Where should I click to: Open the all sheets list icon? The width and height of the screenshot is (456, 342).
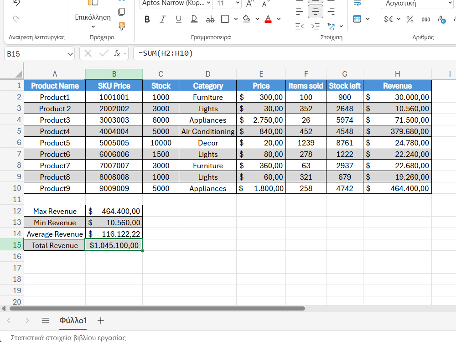pyautogui.click(x=45, y=321)
